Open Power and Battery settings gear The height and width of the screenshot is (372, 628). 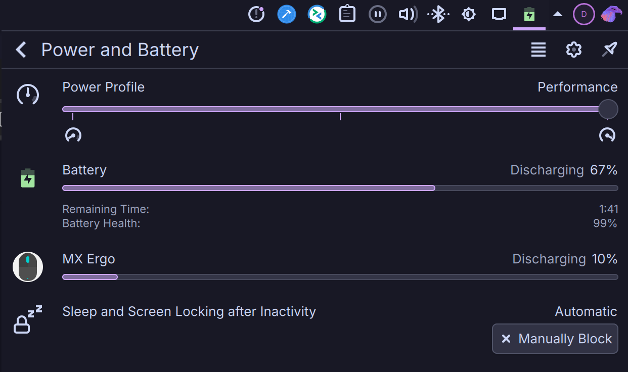pyautogui.click(x=573, y=50)
